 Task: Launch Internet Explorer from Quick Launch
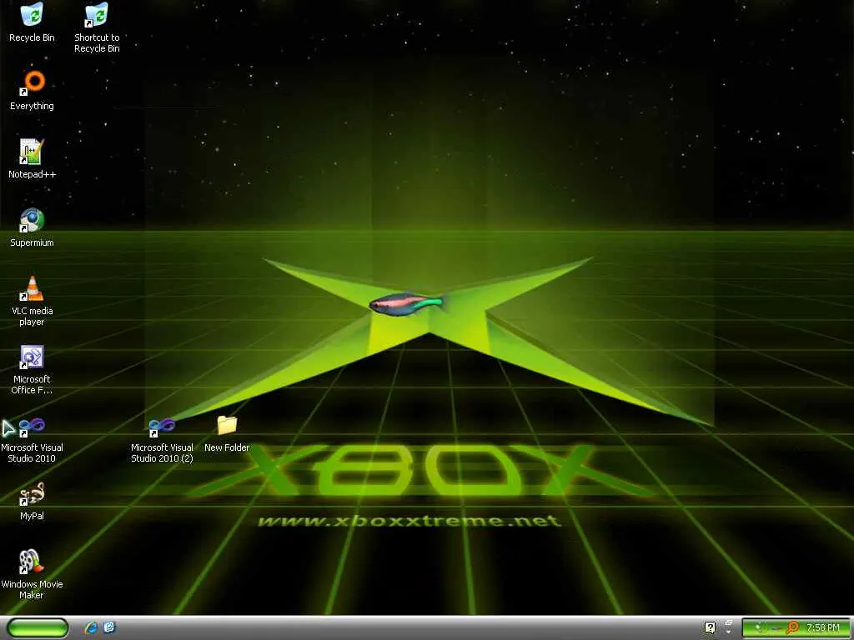point(91,627)
